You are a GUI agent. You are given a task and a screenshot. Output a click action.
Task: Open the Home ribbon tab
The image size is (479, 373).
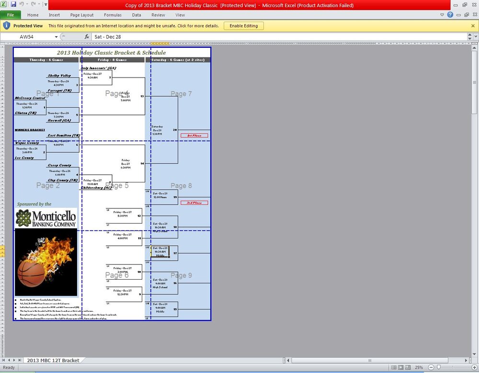pyautogui.click(x=33, y=15)
